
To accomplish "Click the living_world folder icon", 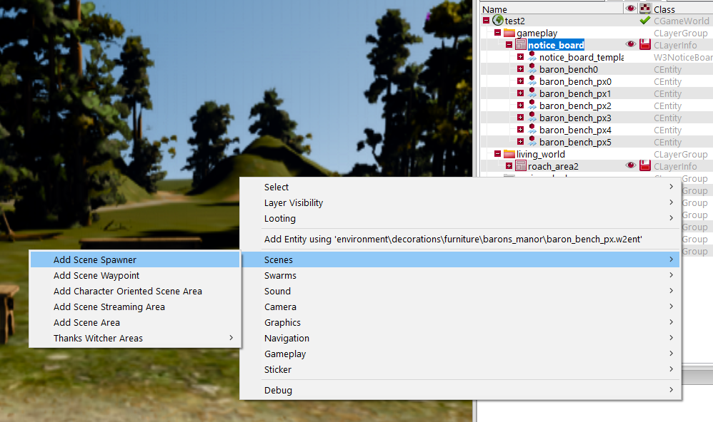I will (x=509, y=154).
